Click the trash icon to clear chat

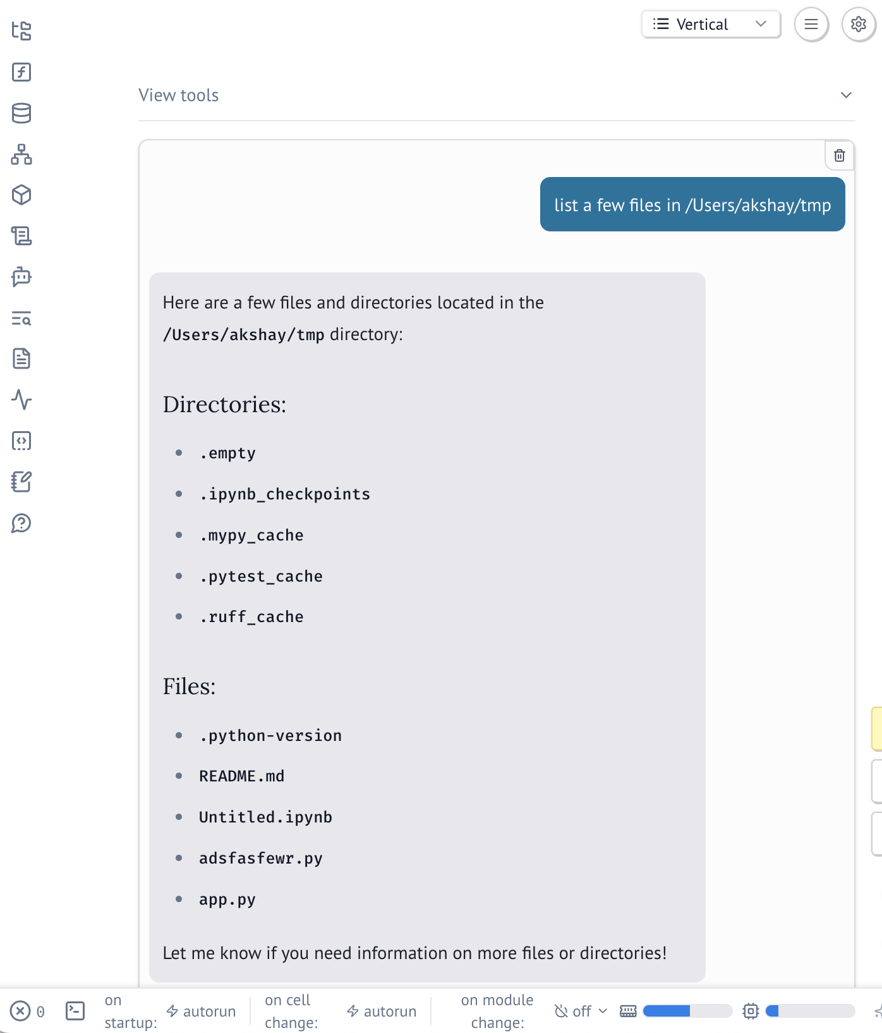click(839, 156)
